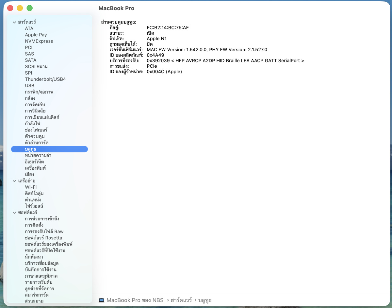Collapse the ฮาร์ดแวร์ section chevron
Screen dimensions: 392x308
tap(14, 22)
